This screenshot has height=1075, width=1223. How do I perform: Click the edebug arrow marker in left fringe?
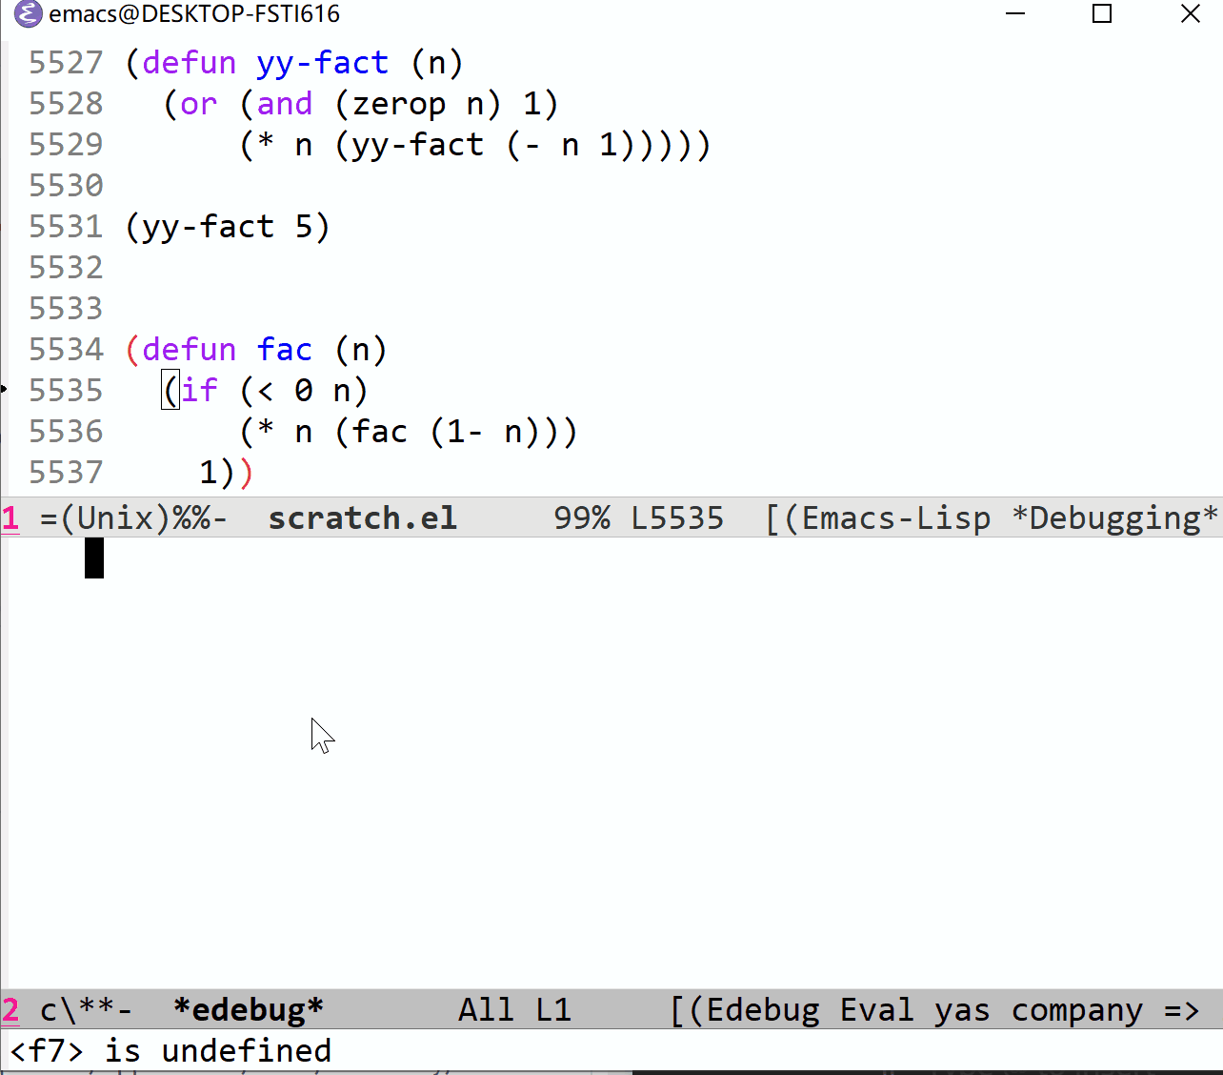tap(4, 389)
